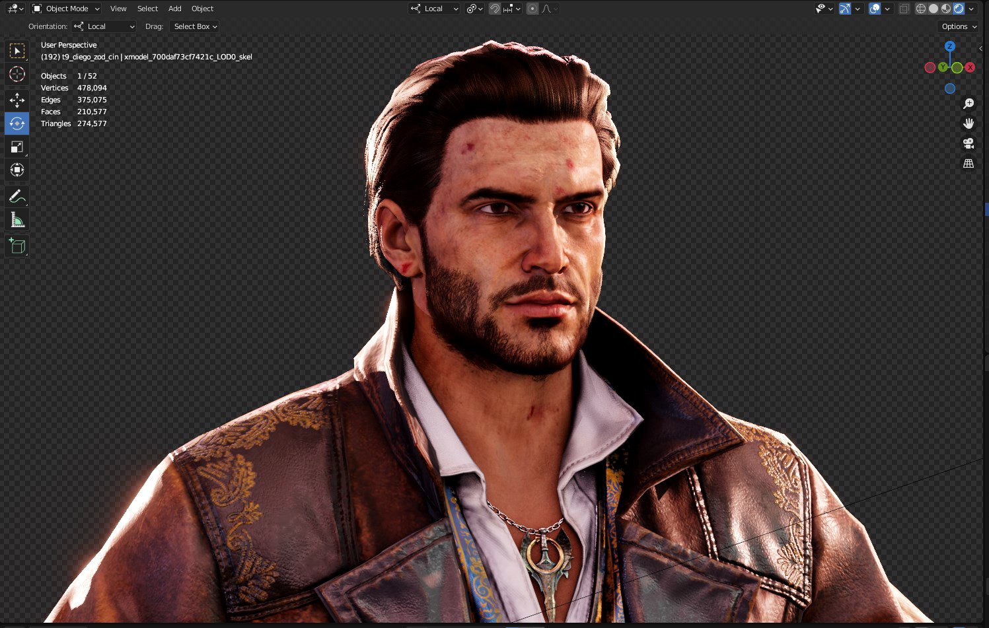Open the header transform orientation Local dropdown
This screenshot has width=989, height=628.
pos(434,9)
